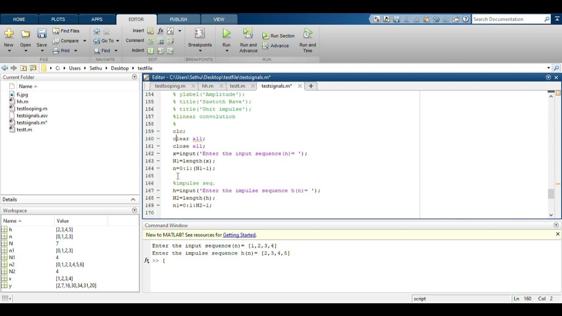Click the address bar search magnifier icon
Image resolution: width=562 pixels, height=316 pixels.
point(556,68)
